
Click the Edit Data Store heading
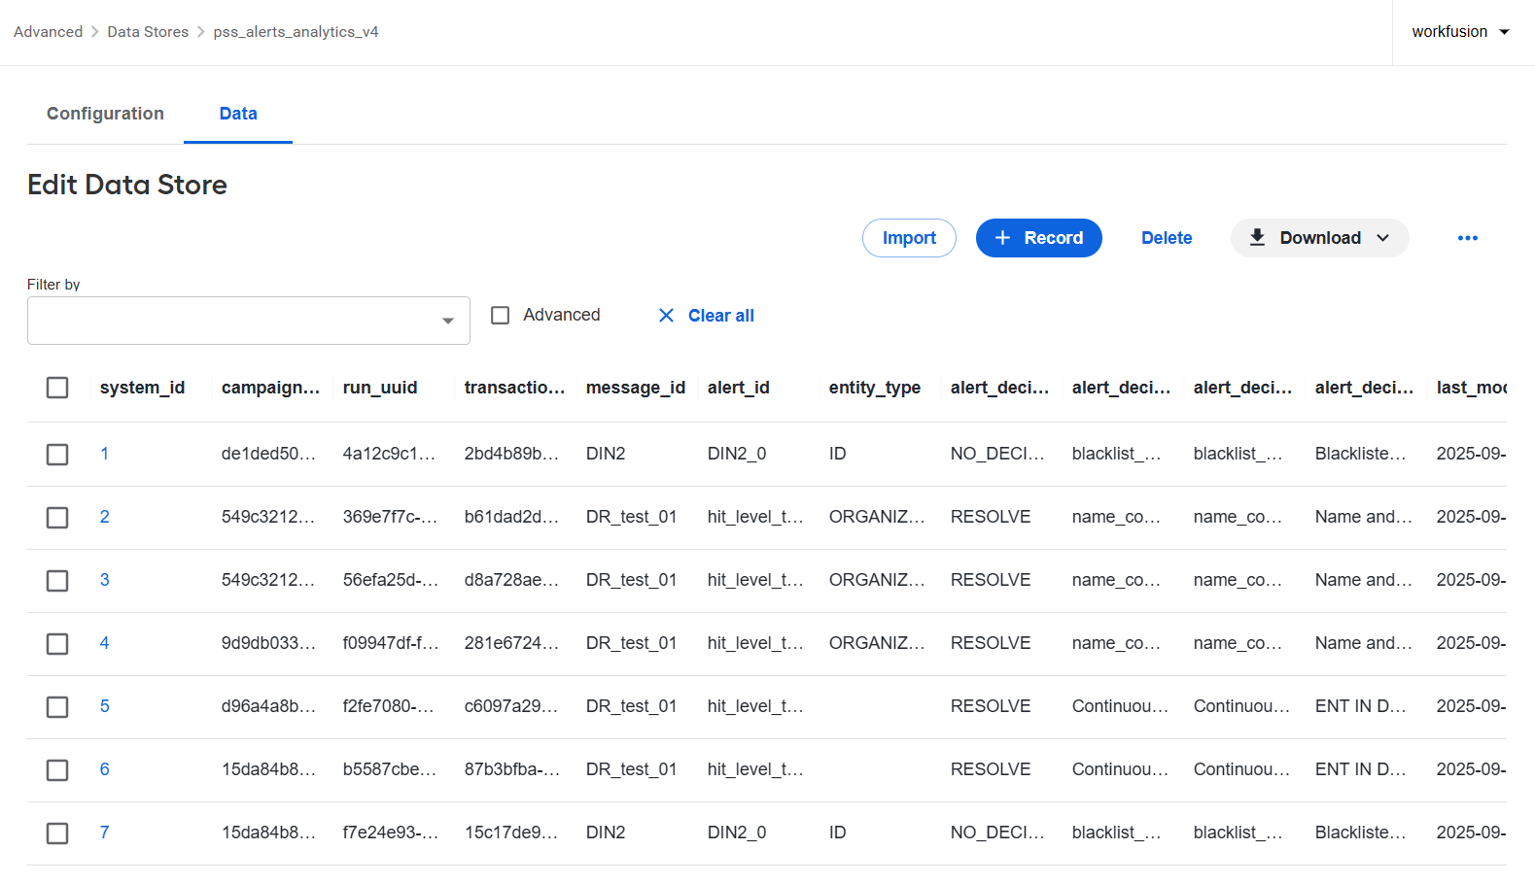[127, 185]
